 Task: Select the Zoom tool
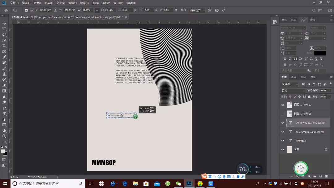coord(4,136)
